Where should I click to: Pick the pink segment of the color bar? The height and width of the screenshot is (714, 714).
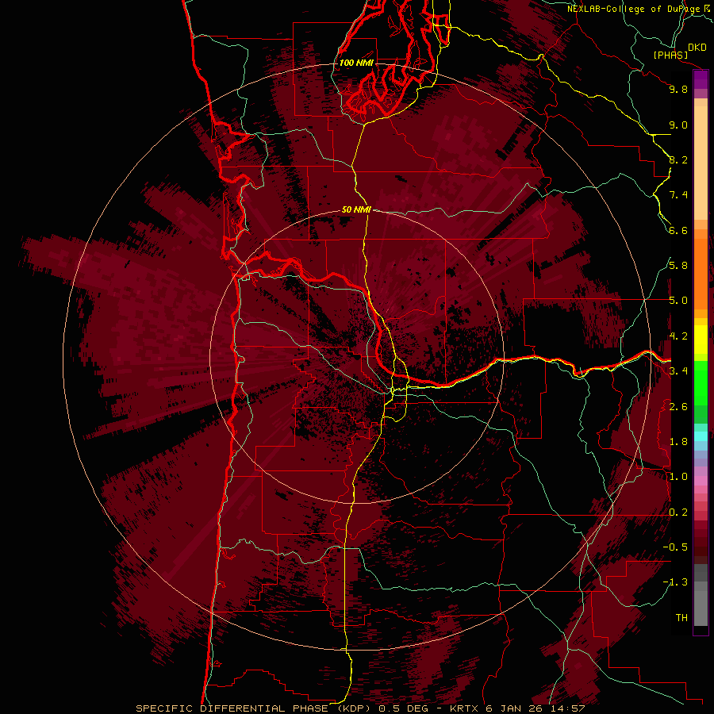click(x=701, y=481)
